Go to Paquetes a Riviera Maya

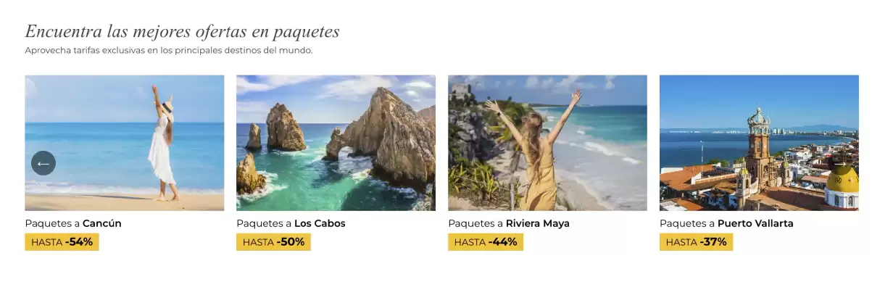509,223
